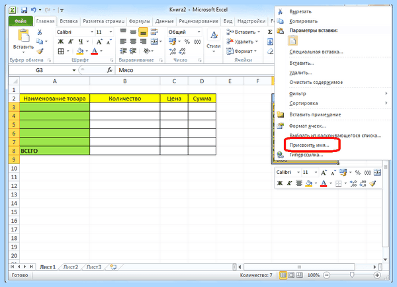Toggle align text right in ribbon
This screenshot has width=397, height=287.
coord(143,42)
